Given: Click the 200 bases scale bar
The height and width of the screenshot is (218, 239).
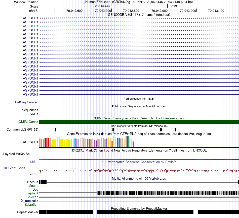Looking at the screenshot, I should (x=139, y=6).
